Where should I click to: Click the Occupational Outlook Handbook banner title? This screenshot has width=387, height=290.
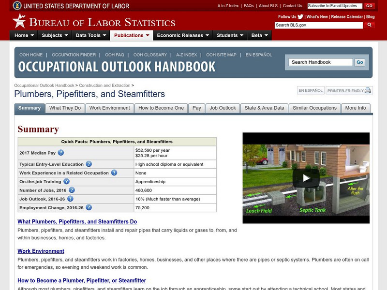tap(117, 67)
